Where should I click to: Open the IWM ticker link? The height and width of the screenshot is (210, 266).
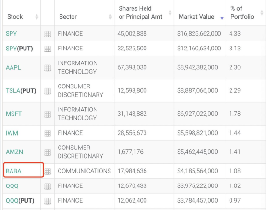(12, 133)
